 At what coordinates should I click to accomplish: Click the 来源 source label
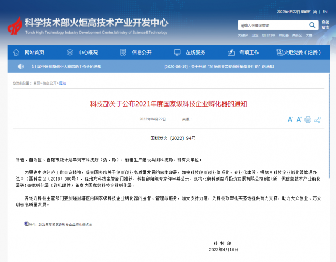[187, 119]
